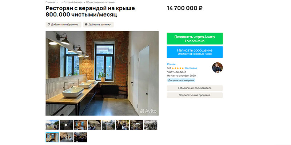Show 7 объявлений пользователя
The height and width of the screenshot is (145, 291).
point(195,88)
